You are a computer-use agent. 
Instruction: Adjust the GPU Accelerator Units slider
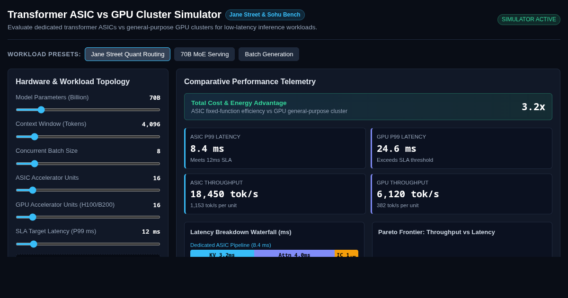[x=88, y=217]
